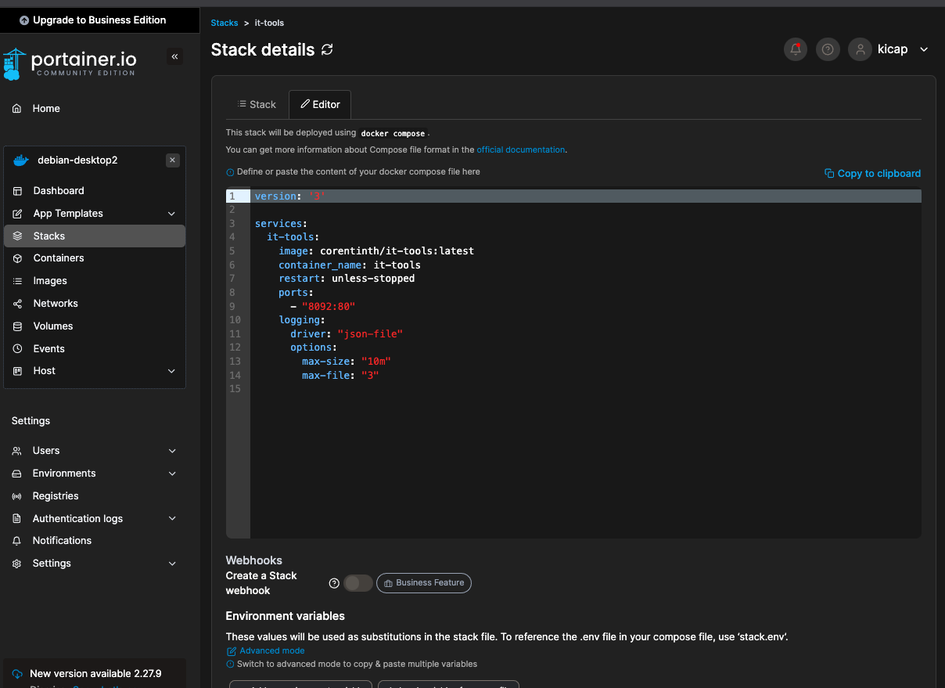Click the webhook help question-mark icon
945x688 pixels.
tap(334, 583)
